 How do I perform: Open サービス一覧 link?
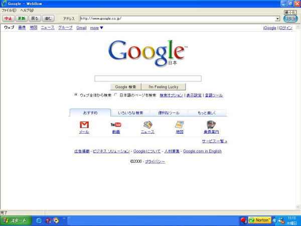[x=215, y=141]
